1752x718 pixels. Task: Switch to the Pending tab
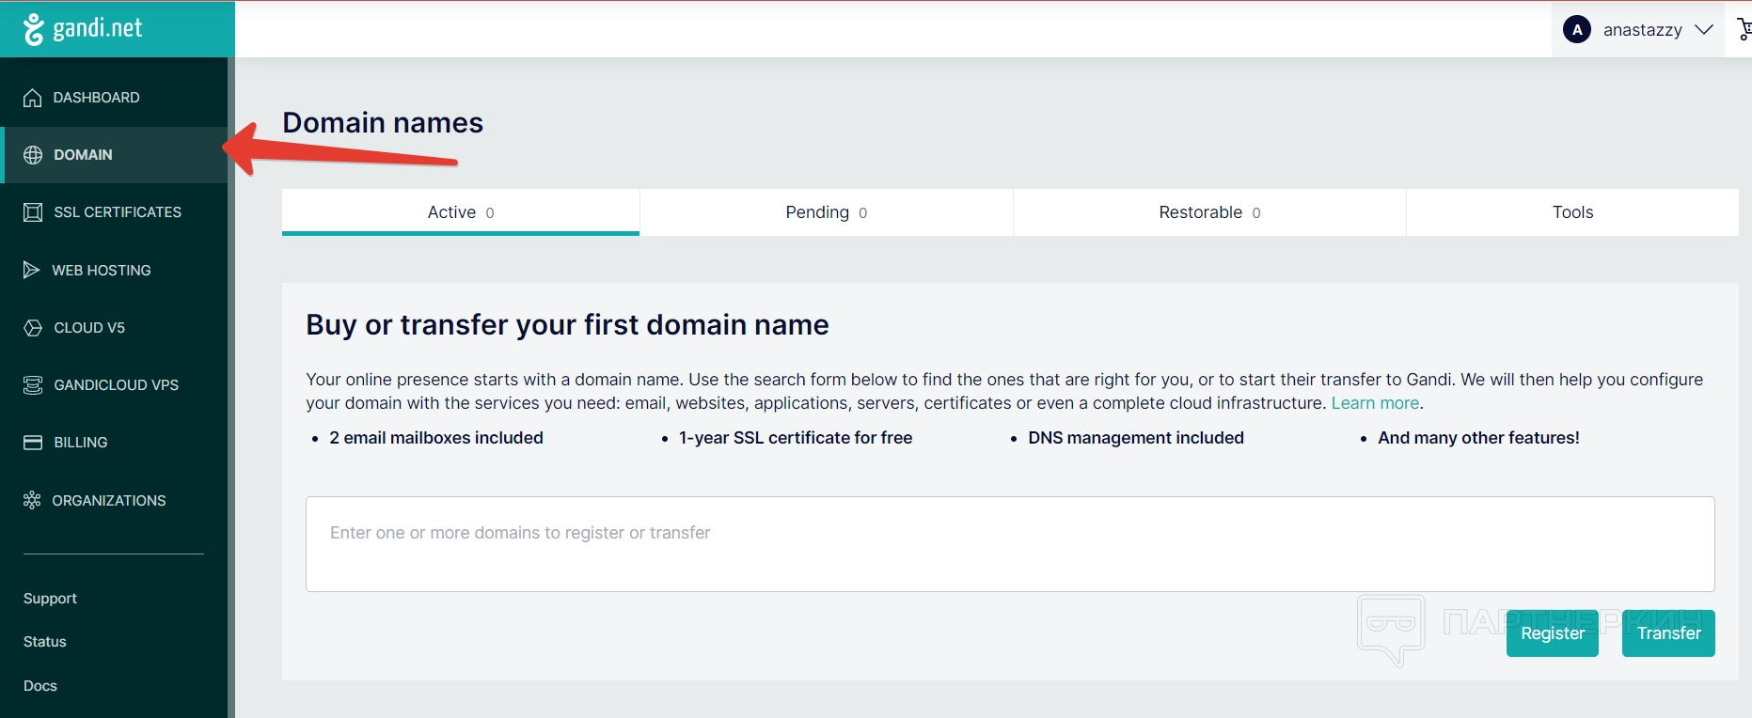826,212
